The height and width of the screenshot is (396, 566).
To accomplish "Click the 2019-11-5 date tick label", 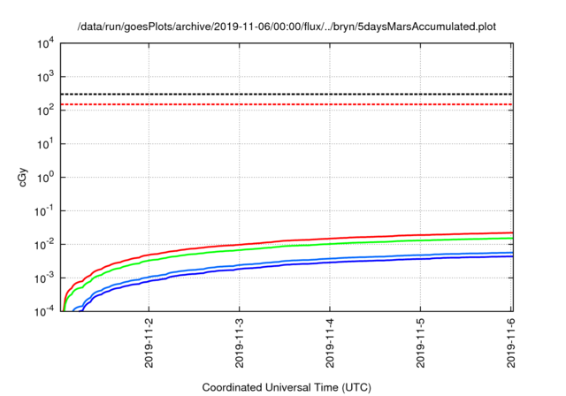I will [x=421, y=343].
